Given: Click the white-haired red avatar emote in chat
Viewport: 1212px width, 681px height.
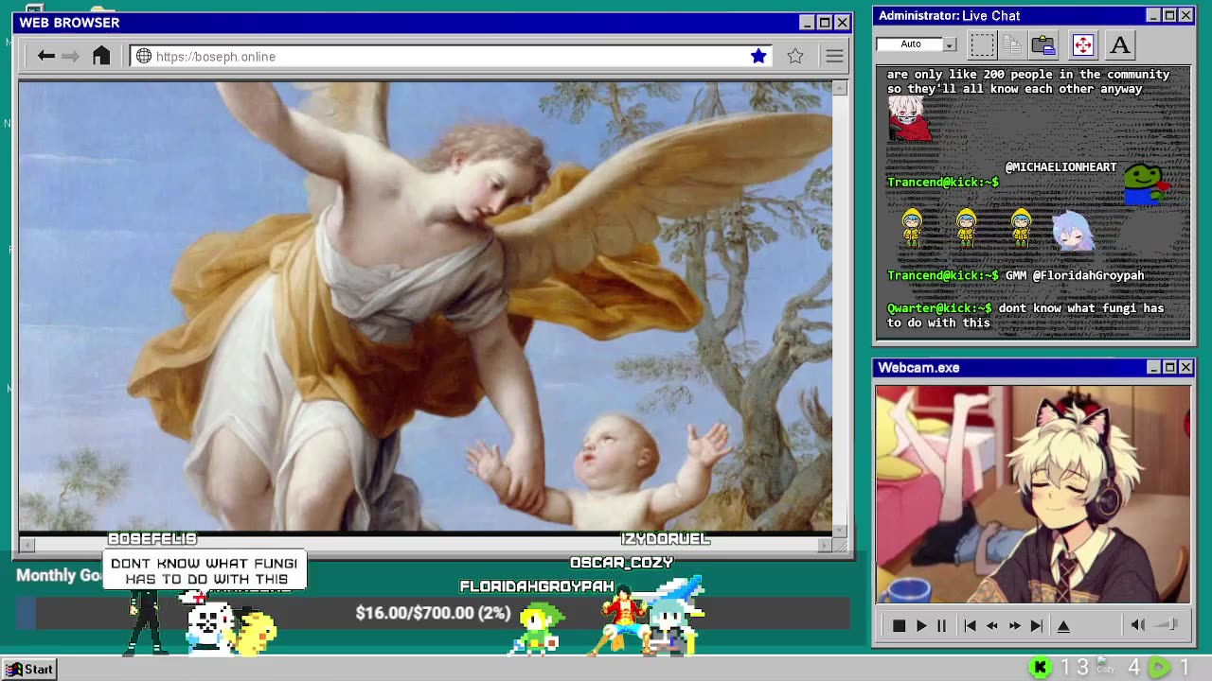Looking at the screenshot, I should [909, 119].
